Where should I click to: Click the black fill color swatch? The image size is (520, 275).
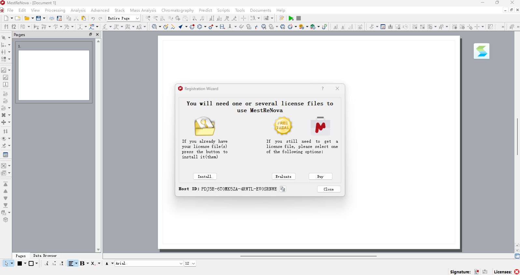coord(20,263)
